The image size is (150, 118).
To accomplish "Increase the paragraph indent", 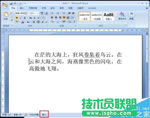I will point(73,13).
